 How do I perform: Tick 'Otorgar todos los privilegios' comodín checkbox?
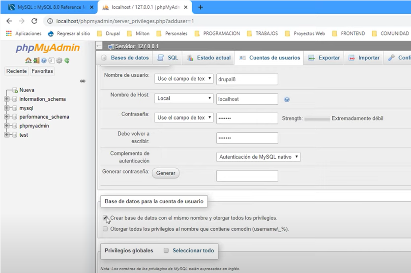[x=105, y=229]
